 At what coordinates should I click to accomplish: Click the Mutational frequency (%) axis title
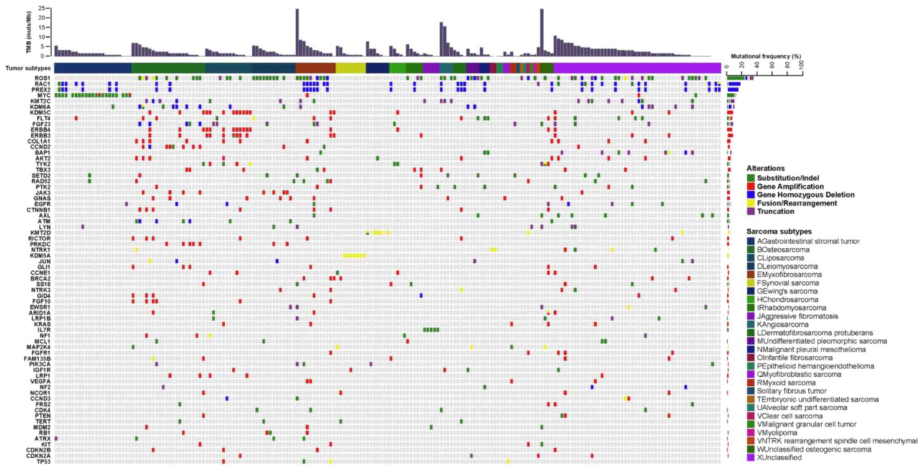click(765, 56)
